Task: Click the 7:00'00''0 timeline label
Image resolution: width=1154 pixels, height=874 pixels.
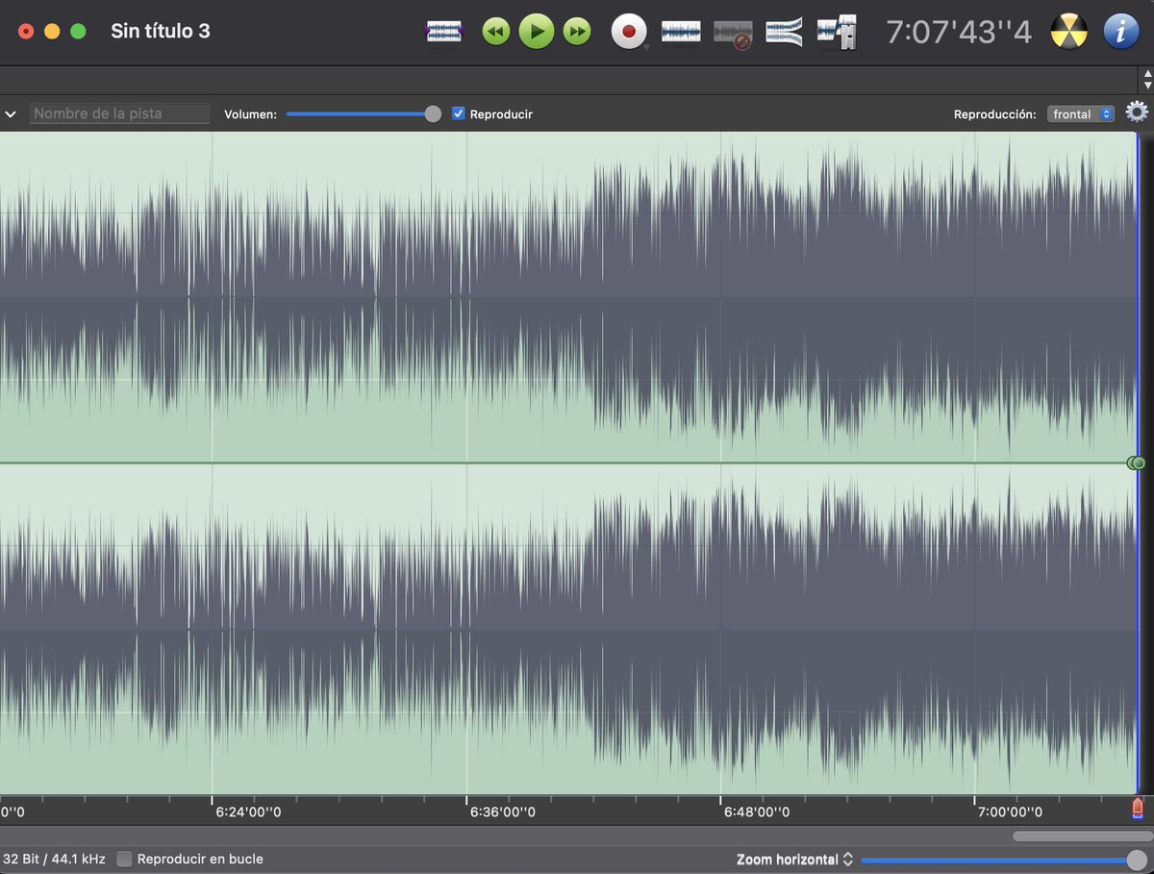Action: pyautogui.click(x=1011, y=812)
